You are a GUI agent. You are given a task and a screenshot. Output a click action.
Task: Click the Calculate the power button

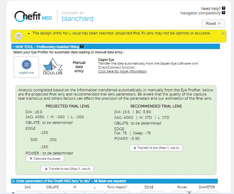coord(45,158)
